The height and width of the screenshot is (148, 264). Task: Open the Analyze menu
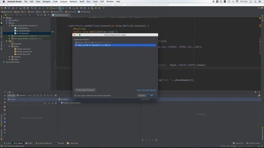coord(64,2)
